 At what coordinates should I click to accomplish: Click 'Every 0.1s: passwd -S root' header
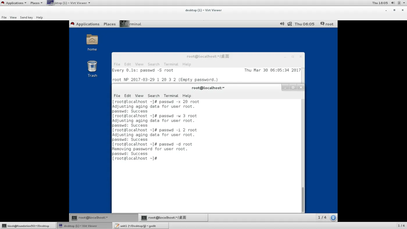pos(143,70)
